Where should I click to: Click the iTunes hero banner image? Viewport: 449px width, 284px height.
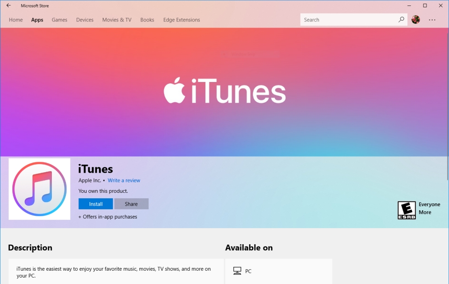click(x=224, y=92)
